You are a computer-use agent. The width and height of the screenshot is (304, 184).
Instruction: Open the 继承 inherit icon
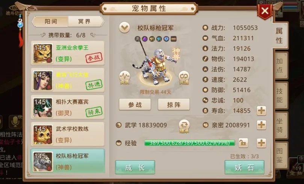click(x=184, y=126)
